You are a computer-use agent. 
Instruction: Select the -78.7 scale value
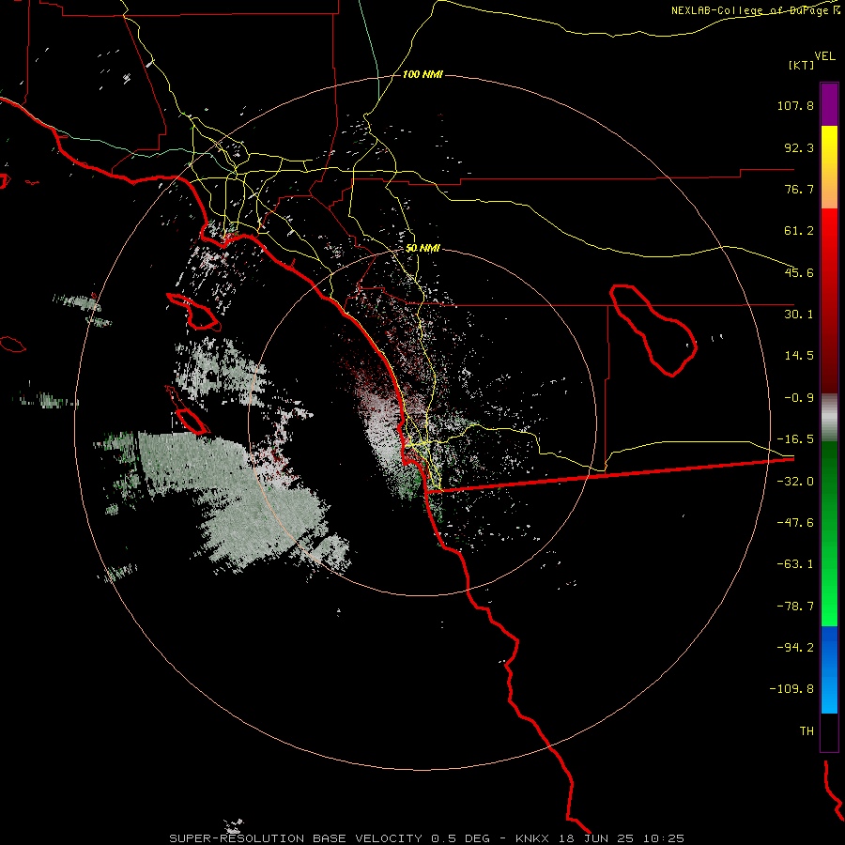click(x=795, y=607)
